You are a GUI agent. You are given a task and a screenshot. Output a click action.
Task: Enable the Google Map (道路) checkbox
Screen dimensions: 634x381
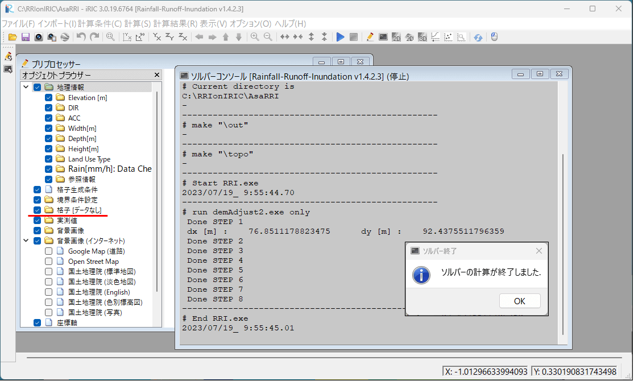[x=48, y=251]
